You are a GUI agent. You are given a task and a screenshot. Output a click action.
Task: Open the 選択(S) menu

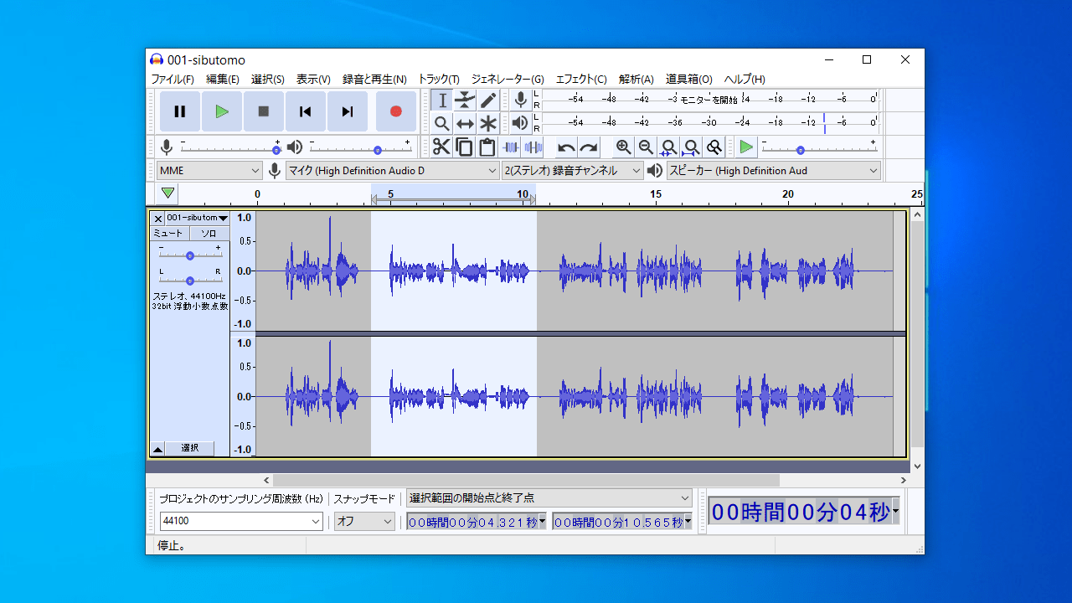tap(268, 80)
